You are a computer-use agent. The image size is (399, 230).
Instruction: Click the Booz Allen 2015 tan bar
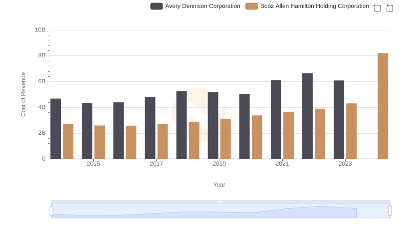99,142
